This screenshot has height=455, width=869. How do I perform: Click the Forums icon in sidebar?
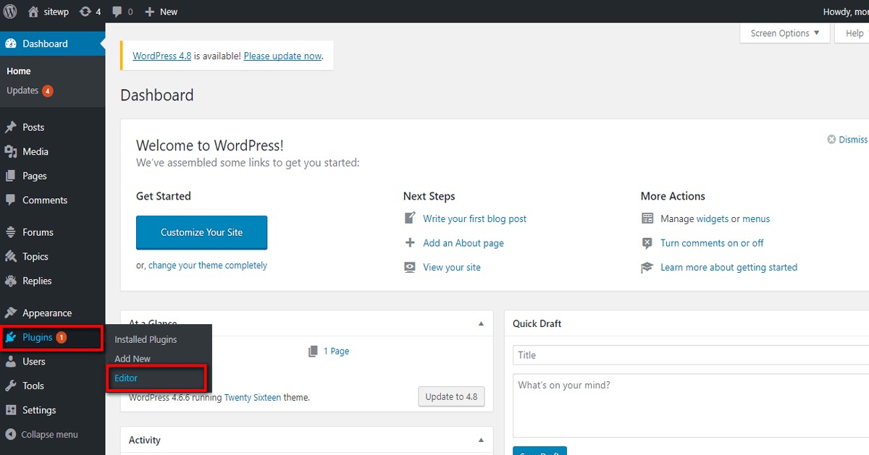pyautogui.click(x=11, y=232)
